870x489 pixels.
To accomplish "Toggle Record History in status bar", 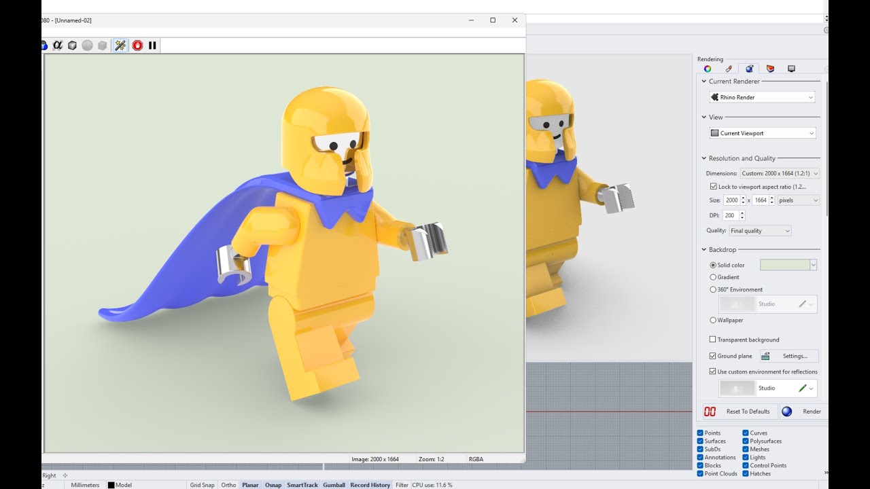I will (370, 485).
